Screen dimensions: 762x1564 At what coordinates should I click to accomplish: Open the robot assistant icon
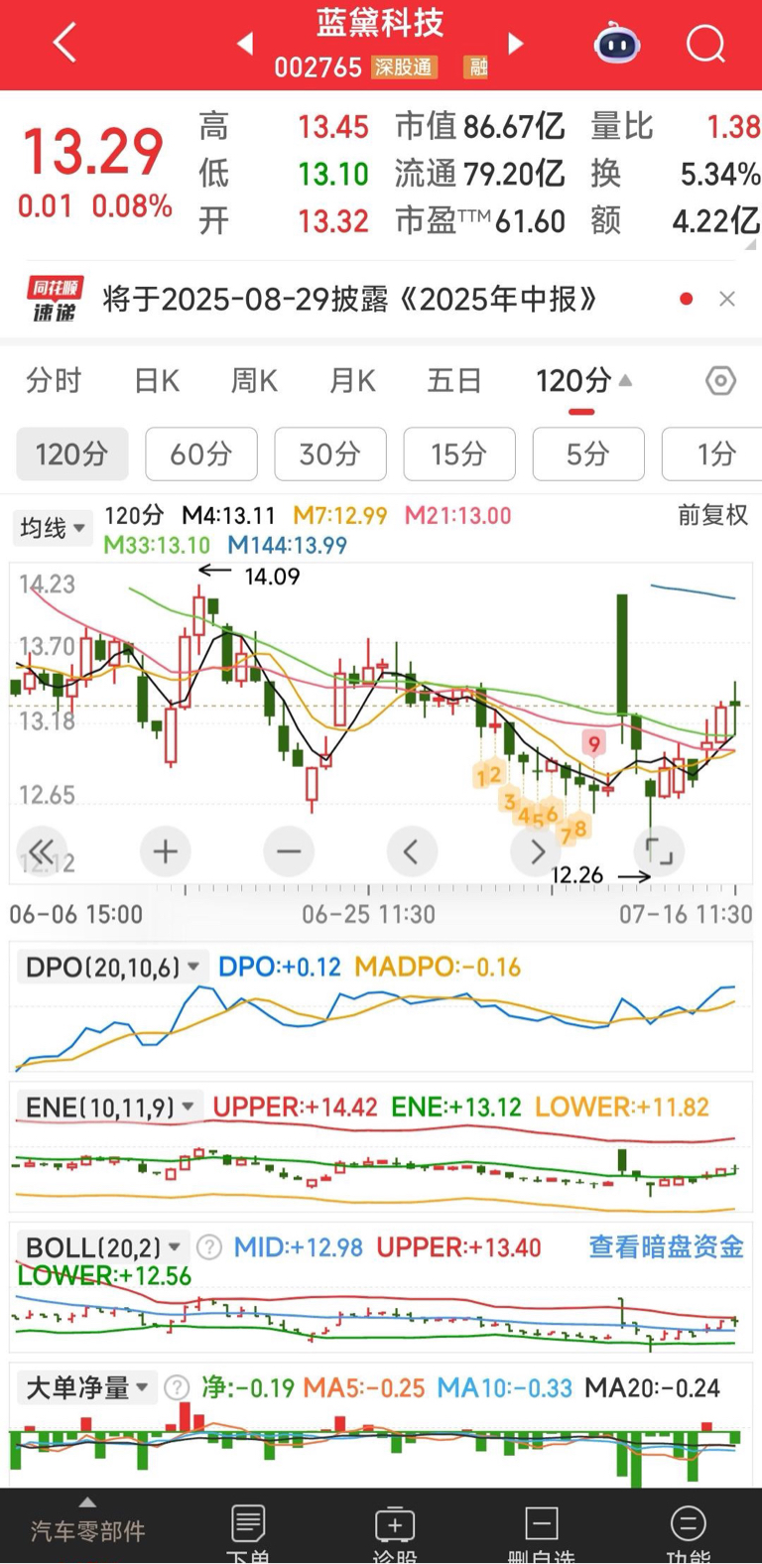pyautogui.click(x=616, y=44)
